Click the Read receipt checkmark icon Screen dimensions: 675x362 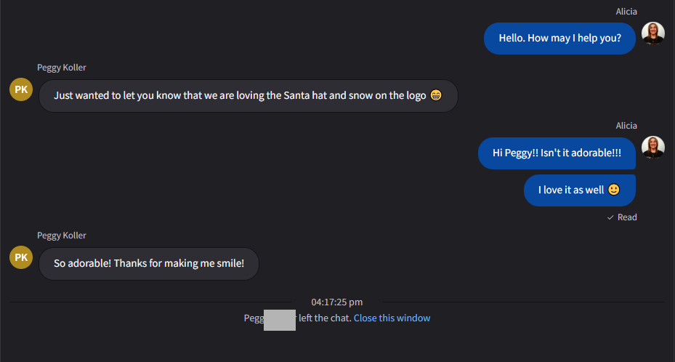tap(610, 217)
